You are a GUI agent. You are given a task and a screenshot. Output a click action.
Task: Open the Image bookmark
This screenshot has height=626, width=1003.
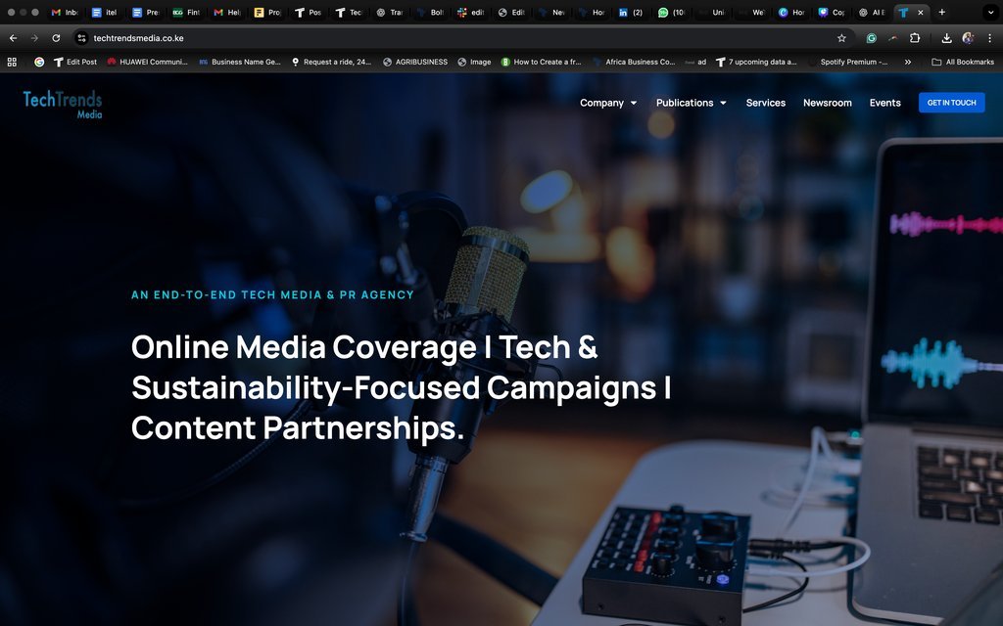[x=475, y=62]
